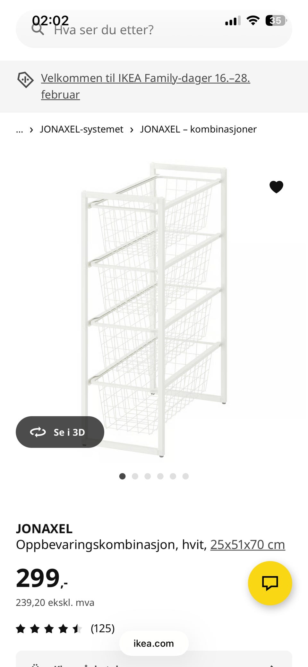This screenshot has height=667, width=308.
Task: Expand the collapsed breadcrumb ellipsis
Action: pyautogui.click(x=20, y=129)
